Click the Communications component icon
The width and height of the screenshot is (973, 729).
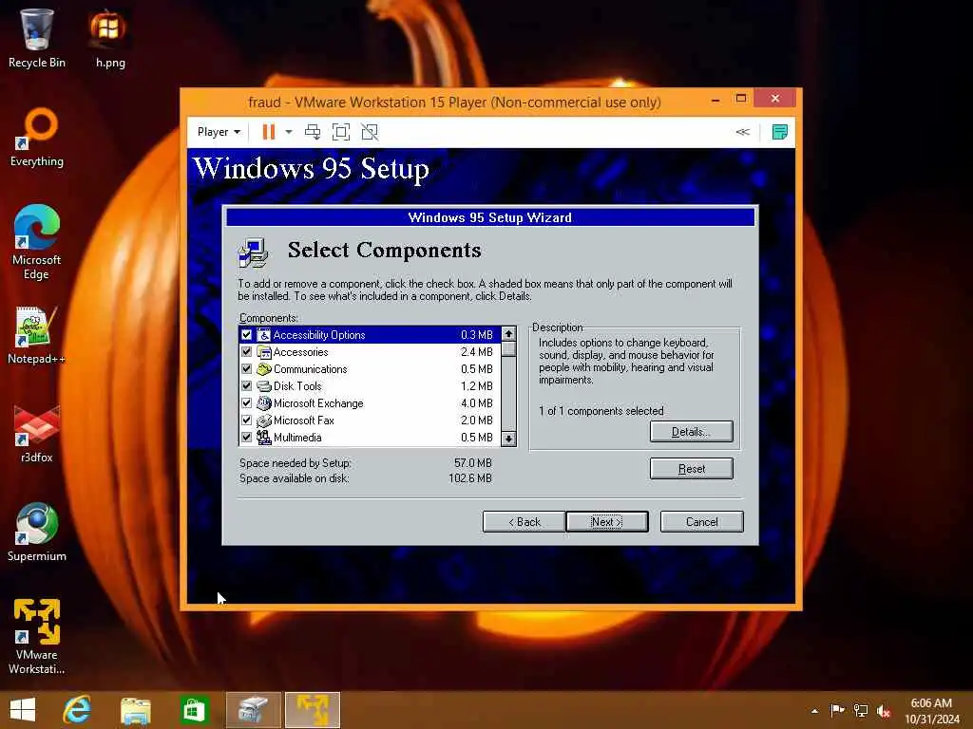(x=264, y=369)
